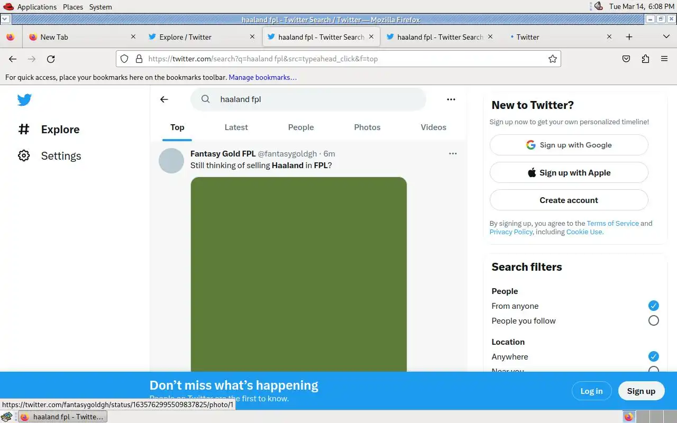Switch to the People tab
The height and width of the screenshot is (423, 677).
coord(301,127)
